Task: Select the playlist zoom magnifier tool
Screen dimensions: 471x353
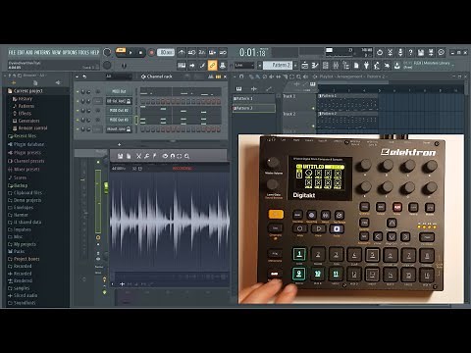Action: [x=298, y=76]
